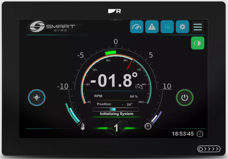
Task: Open the settings gear
Action: (x=182, y=27)
